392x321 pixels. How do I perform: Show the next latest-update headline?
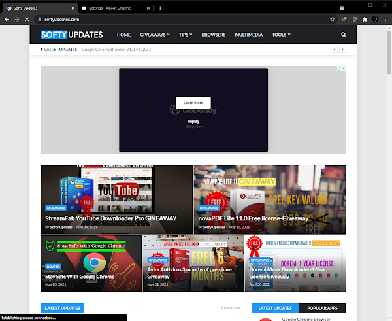click(342, 50)
